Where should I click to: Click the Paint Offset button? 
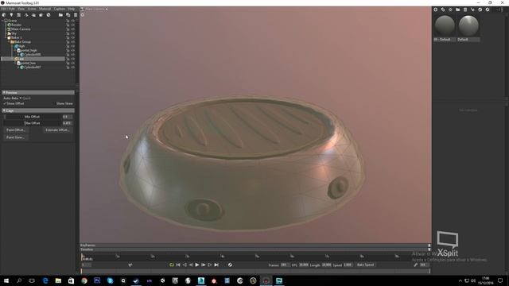[16, 130]
